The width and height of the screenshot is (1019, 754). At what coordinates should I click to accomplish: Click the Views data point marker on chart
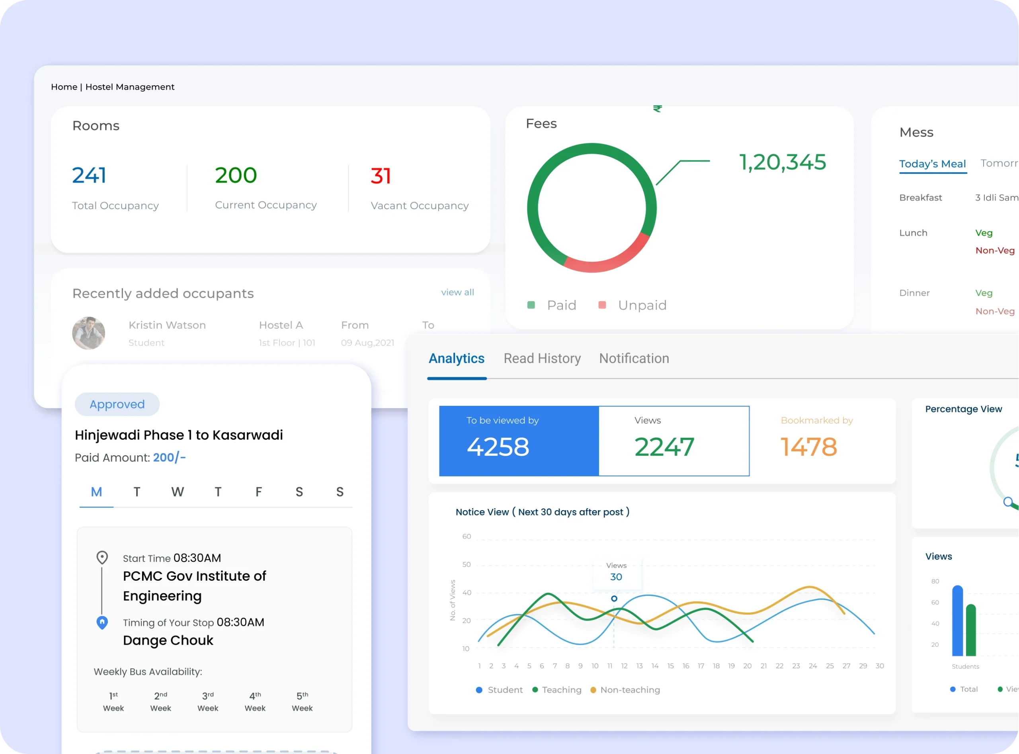614,598
